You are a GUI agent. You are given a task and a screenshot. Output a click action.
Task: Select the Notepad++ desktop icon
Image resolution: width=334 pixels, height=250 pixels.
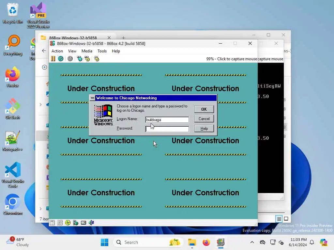tap(13, 141)
